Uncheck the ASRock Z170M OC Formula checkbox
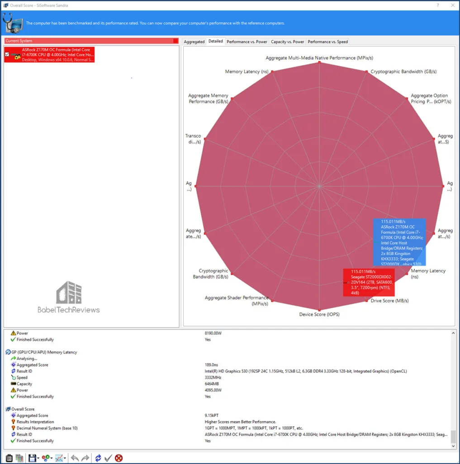 (7, 54)
